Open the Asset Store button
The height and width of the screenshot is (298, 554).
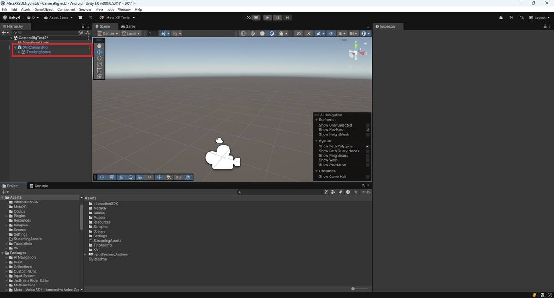click(59, 18)
